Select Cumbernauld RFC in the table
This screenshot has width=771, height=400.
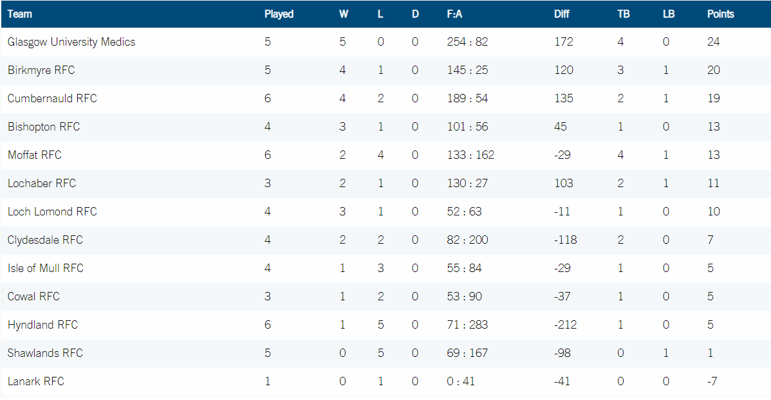coord(52,98)
